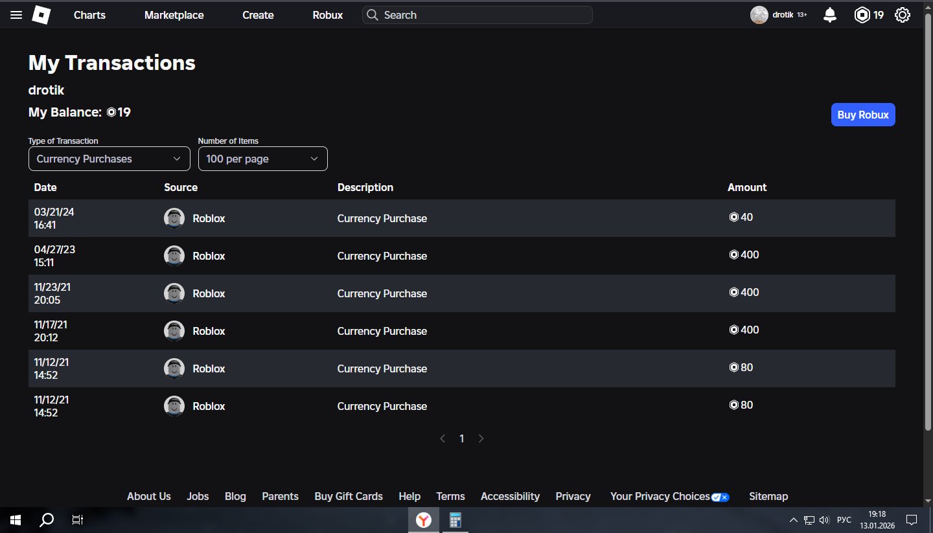Open the calculator taskbar icon
933x533 pixels.
pos(455,520)
